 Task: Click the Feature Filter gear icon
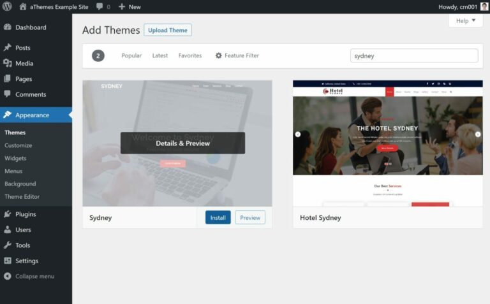pyautogui.click(x=218, y=55)
